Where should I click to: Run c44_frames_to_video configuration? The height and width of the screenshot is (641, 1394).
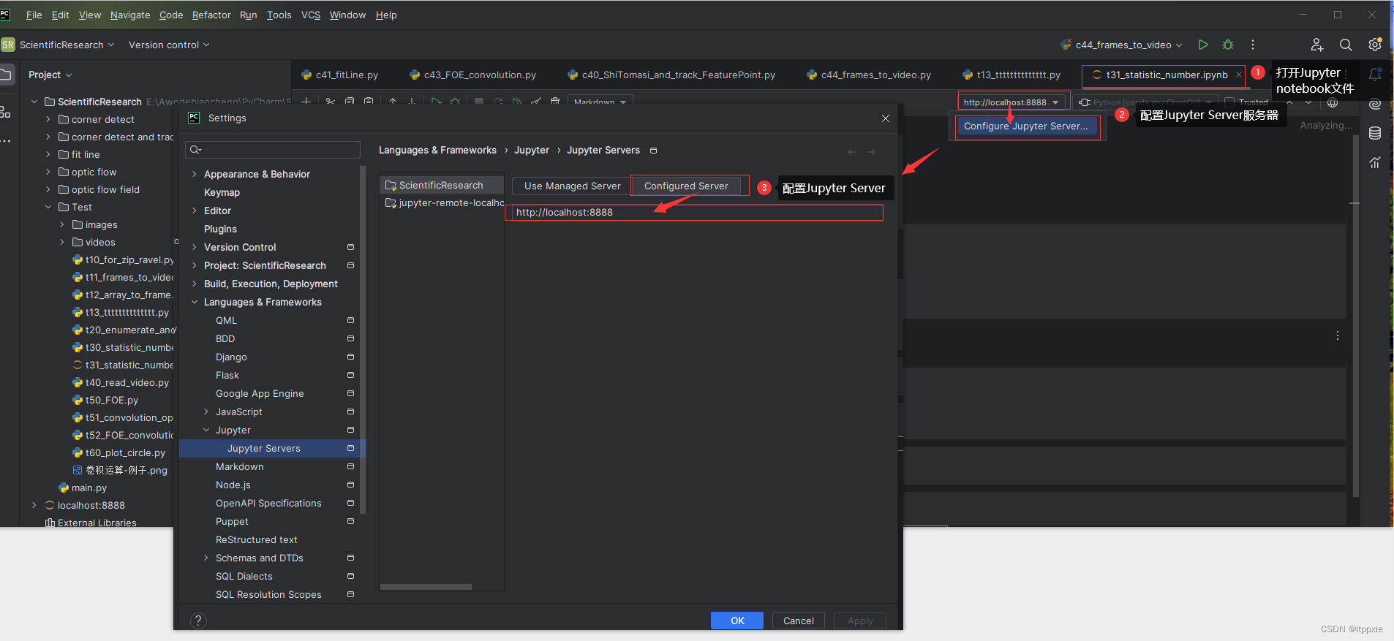pyautogui.click(x=1203, y=45)
